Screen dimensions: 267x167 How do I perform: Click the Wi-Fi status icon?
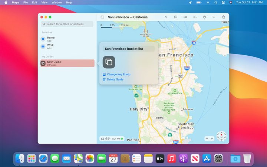coord(208,2)
